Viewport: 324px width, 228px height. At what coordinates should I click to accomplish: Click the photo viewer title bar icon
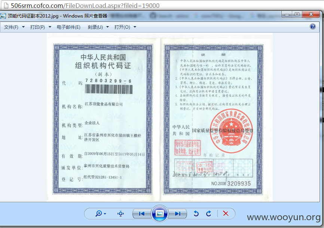3,16
